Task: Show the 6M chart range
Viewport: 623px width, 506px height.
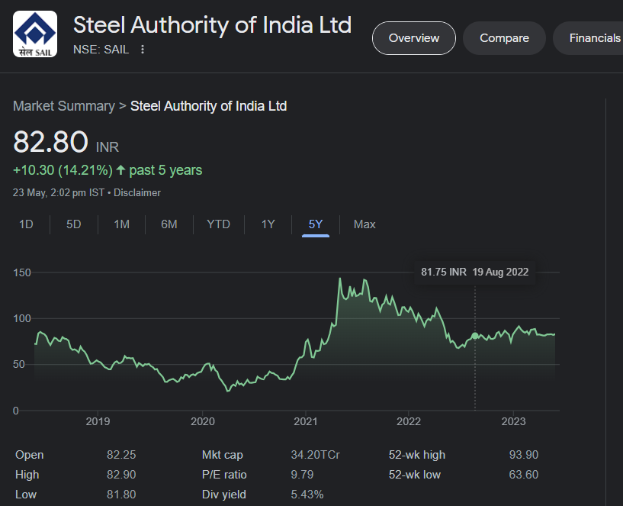Action: tap(169, 224)
